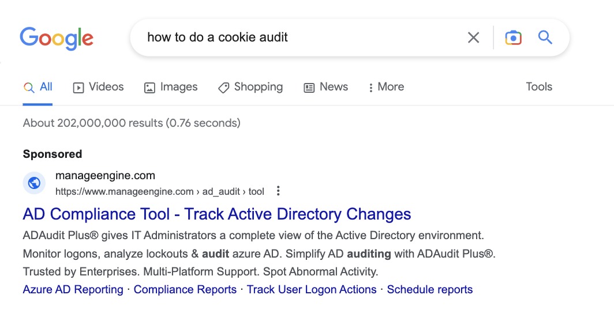
Task: Click the magnifying glass search button
Action: click(x=545, y=38)
